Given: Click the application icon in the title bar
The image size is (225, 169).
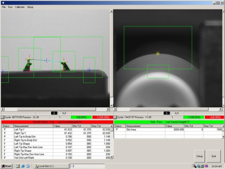Looking at the screenshot, I should [3, 3].
